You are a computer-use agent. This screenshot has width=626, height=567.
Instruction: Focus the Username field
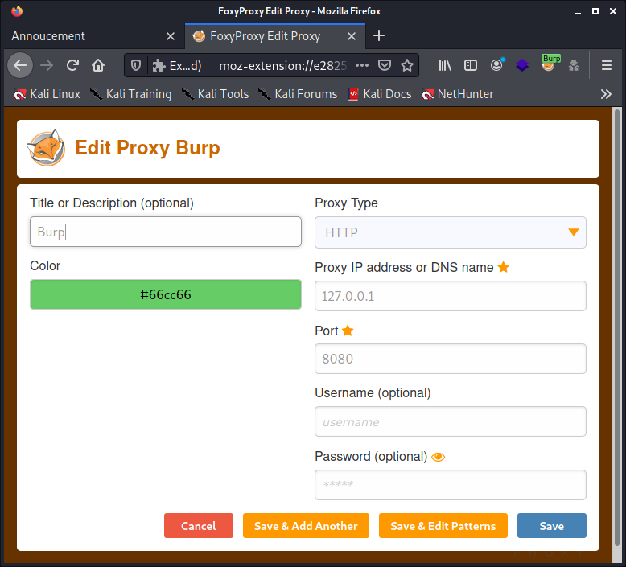click(451, 421)
